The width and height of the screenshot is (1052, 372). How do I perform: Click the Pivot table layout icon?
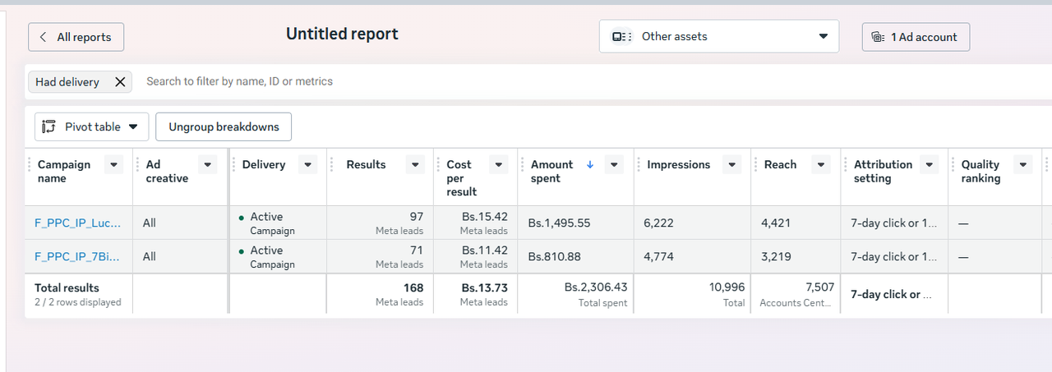[49, 126]
